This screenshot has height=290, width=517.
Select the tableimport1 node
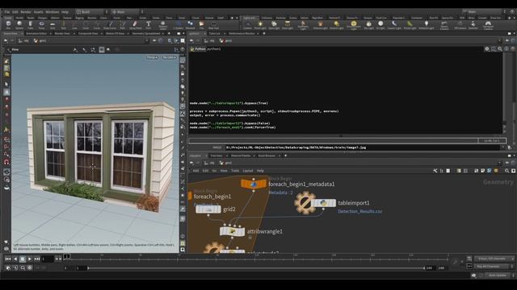pos(323,203)
